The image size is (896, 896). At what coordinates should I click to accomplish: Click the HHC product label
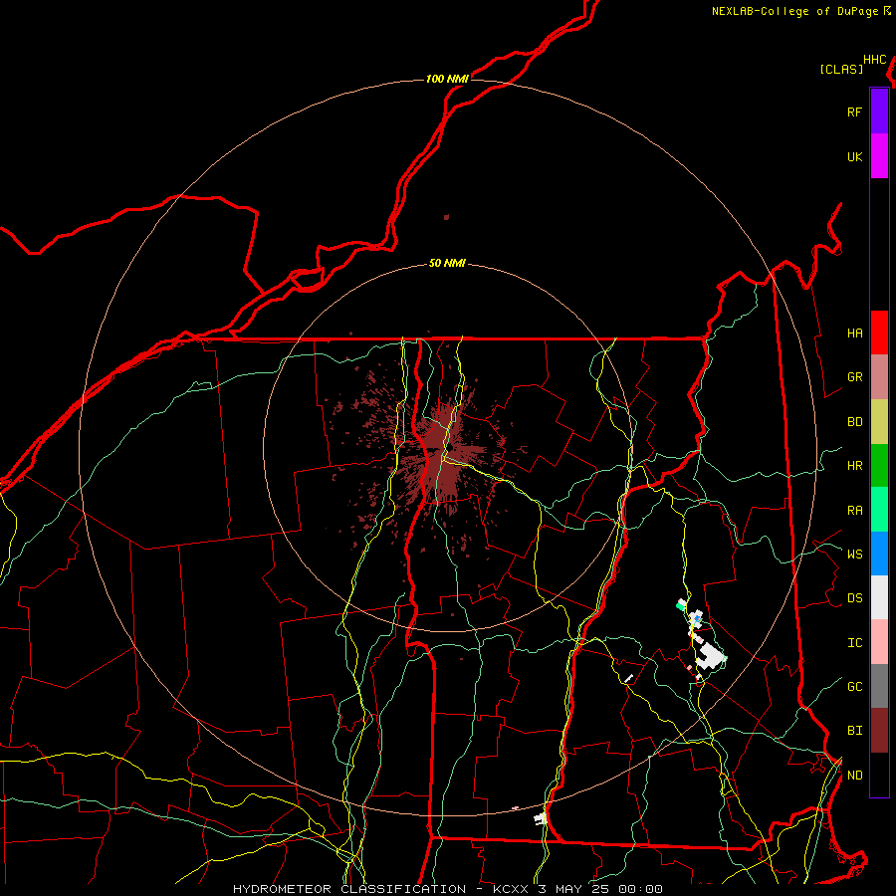874,60
